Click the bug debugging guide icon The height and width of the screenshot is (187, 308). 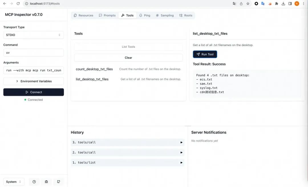[x=46, y=182]
